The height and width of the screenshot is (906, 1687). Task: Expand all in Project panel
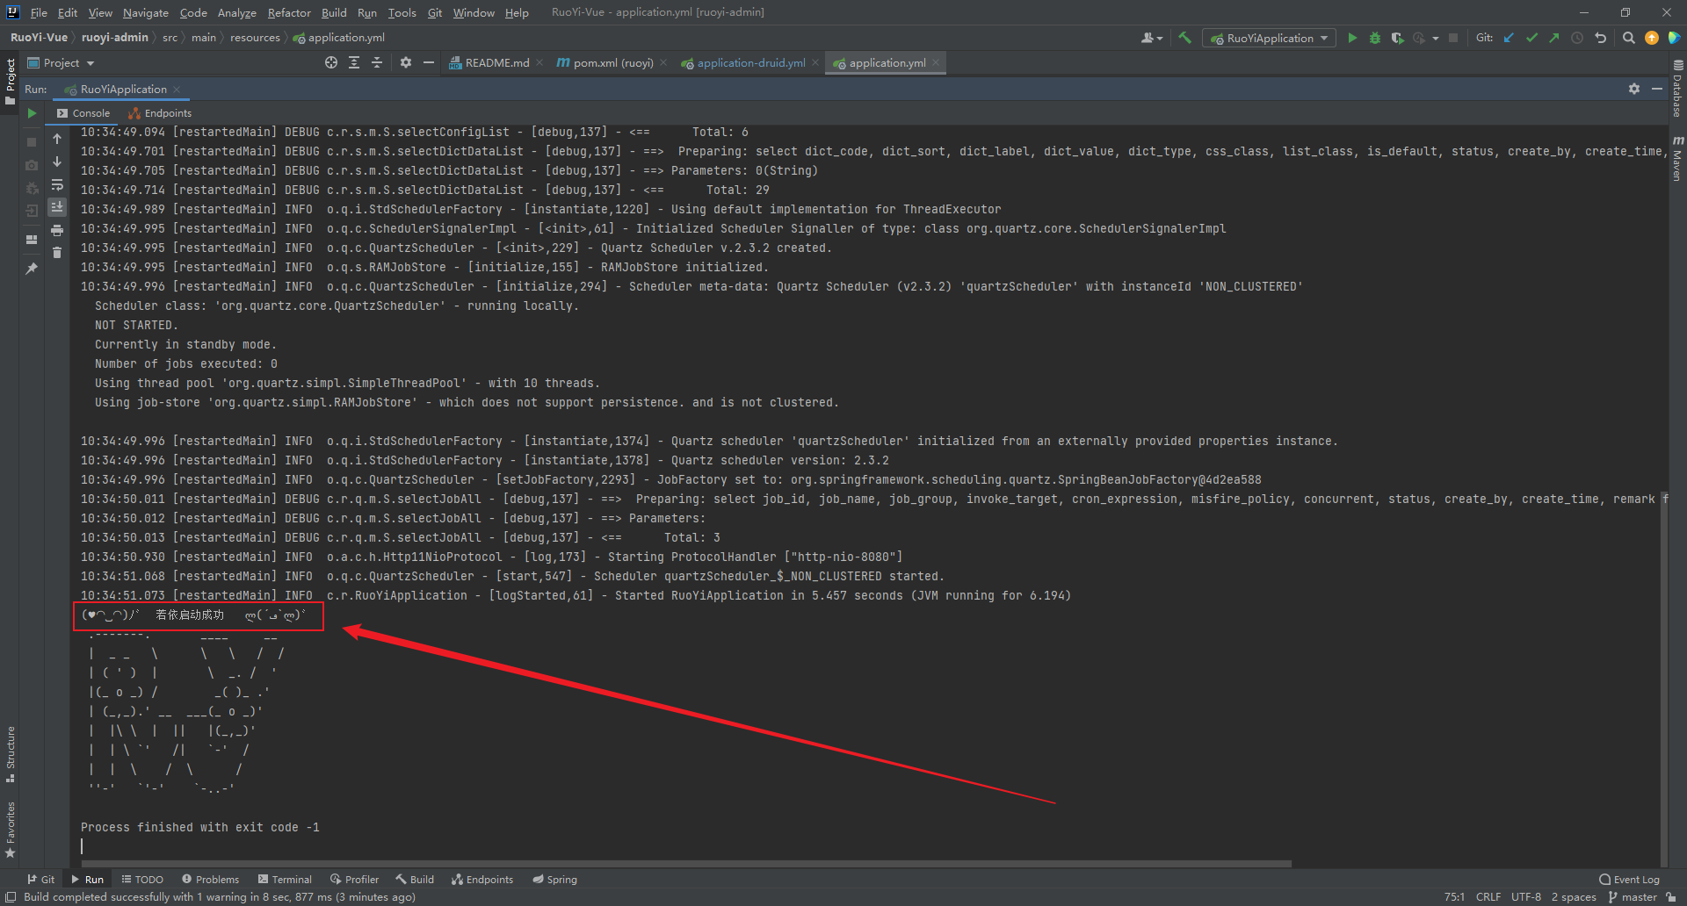pos(354,62)
